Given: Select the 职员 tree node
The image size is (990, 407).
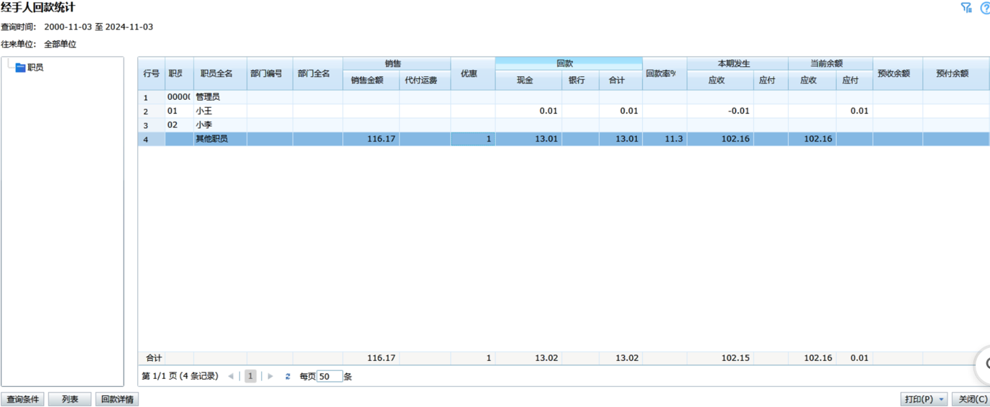Looking at the screenshot, I should pyautogui.click(x=35, y=68).
